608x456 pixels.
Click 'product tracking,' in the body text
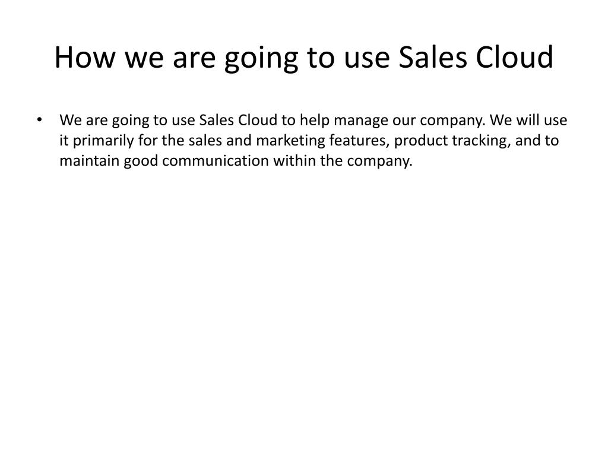(x=452, y=141)
